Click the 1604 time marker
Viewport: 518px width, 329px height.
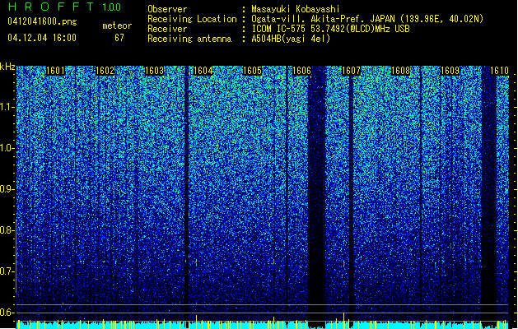tap(203, 71)
